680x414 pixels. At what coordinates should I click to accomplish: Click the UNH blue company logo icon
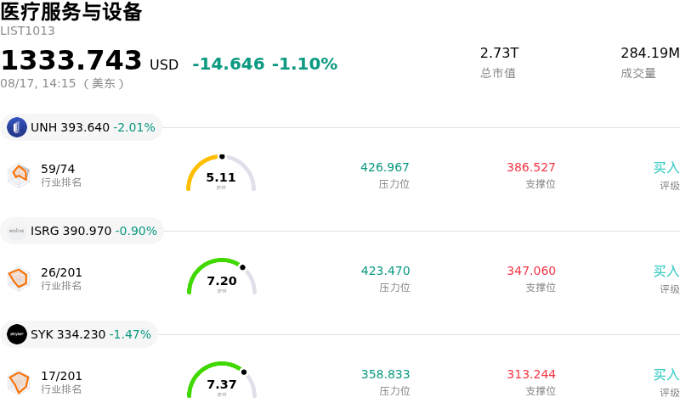pyautogui.click(x=17, y=127)
